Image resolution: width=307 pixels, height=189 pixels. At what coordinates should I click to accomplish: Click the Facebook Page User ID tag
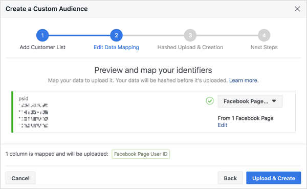[x=141, y=154]
